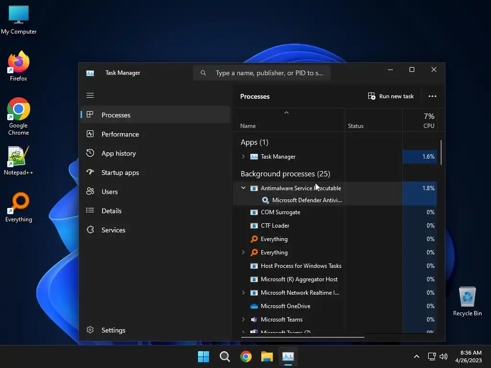Click the 1.6% CPU value for Task Manager

[x=428, y=157]
